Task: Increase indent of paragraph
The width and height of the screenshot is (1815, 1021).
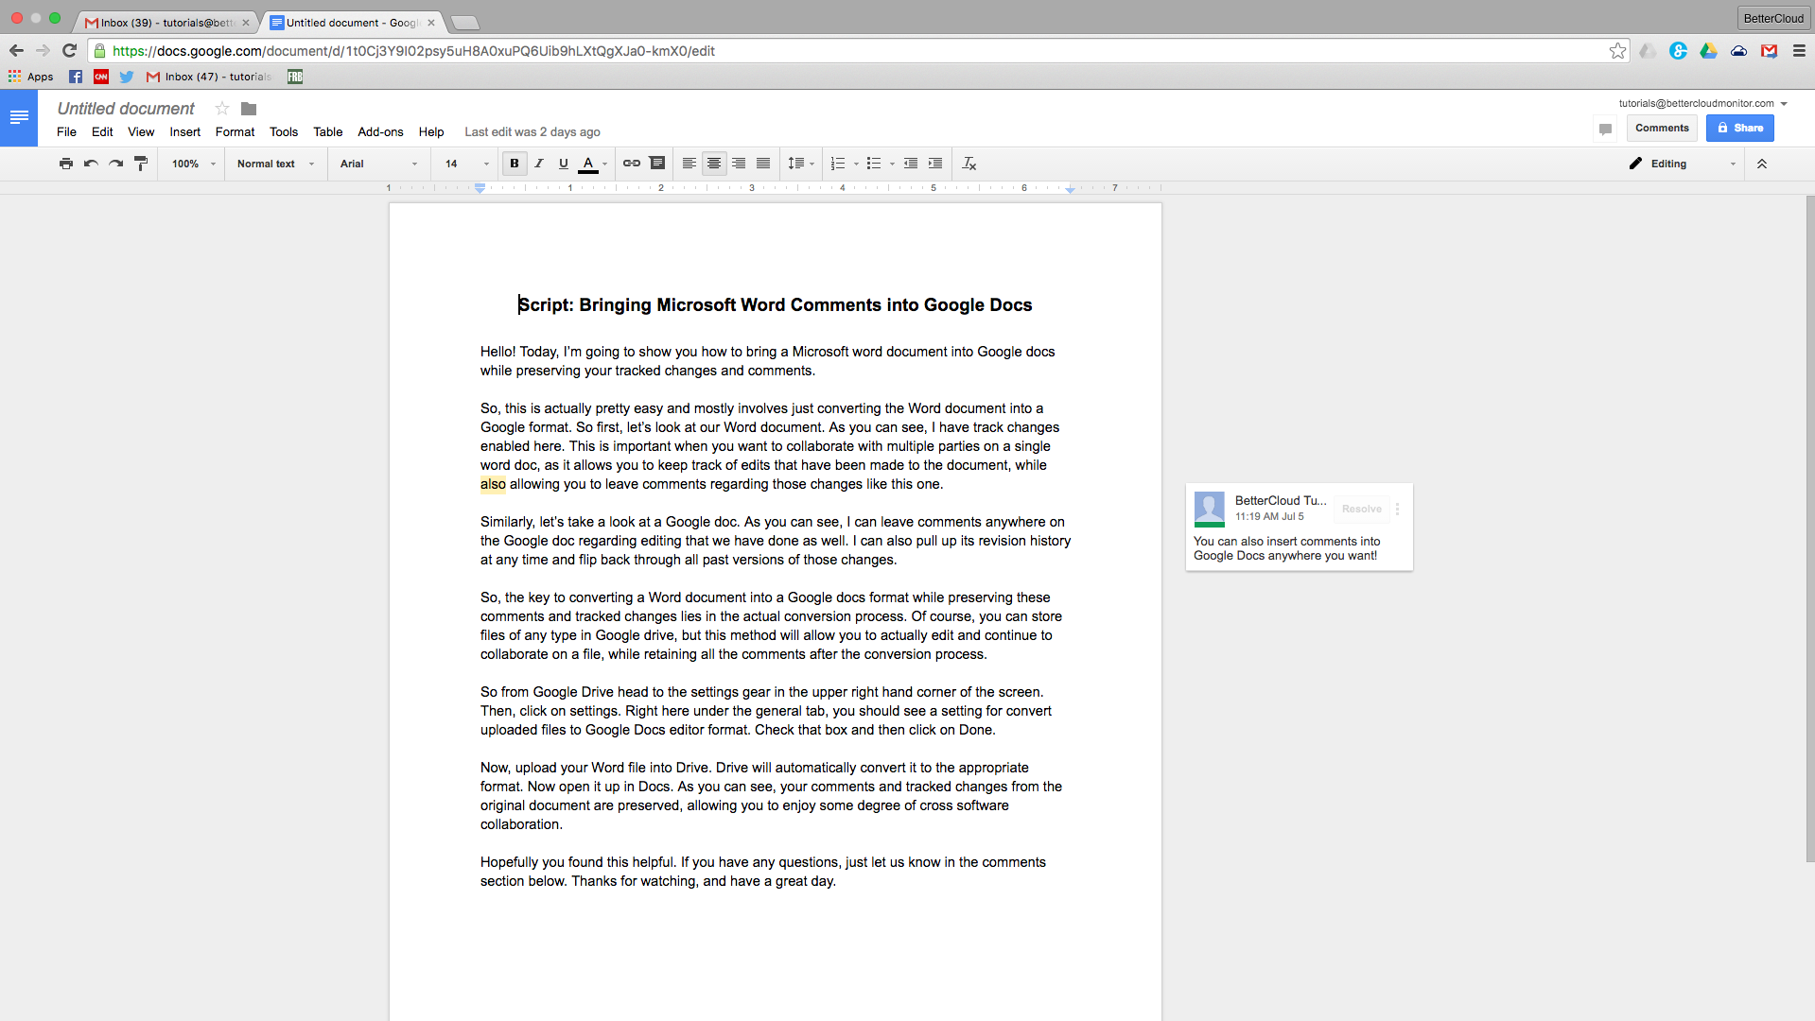Action: click(935, 164)
